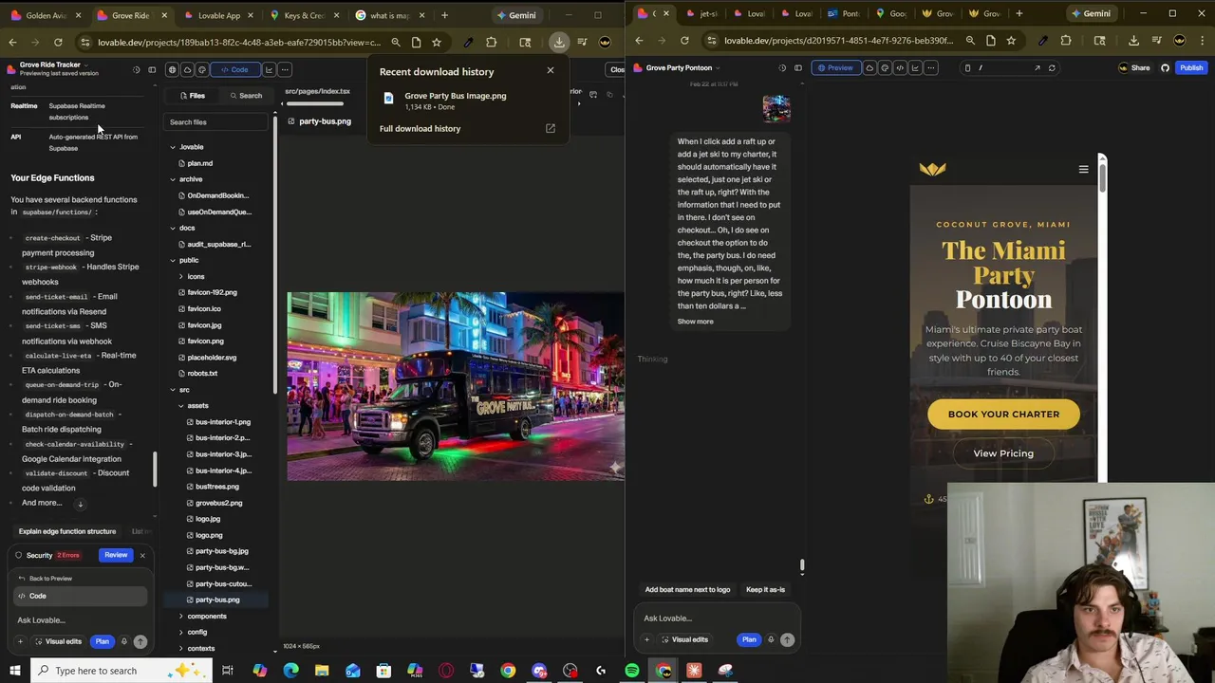The image size is (1215, 683).
Task: Open preview in new tab arrow icon
Action: [1037, 68]
